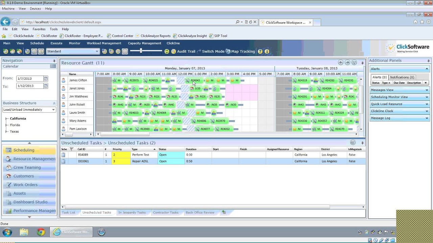This screenshot has width=433, height=243.
Task: Open the calendar grid icon in Navigation
Action: point(53,66)
